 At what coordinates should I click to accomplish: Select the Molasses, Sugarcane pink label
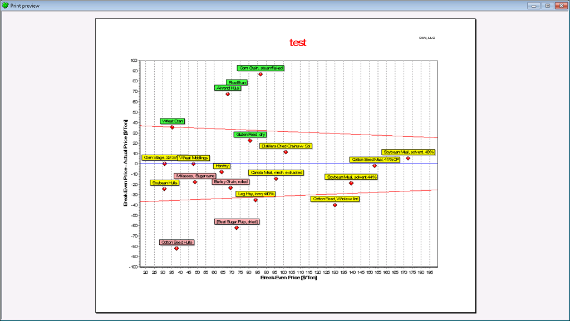(194, 176)
